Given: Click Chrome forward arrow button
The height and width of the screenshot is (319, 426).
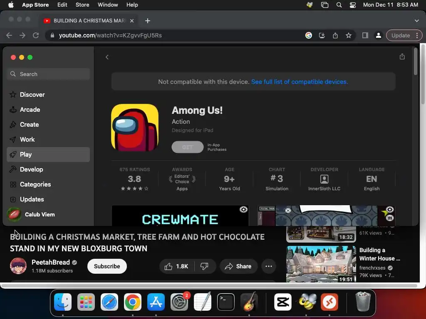Looking at the screenshot, I should [22, 36].
